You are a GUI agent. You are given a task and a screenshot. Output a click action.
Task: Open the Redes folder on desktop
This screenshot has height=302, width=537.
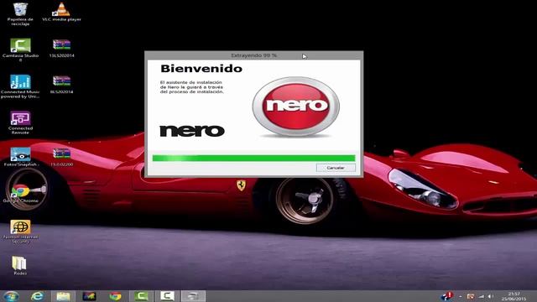coord(19,265)
